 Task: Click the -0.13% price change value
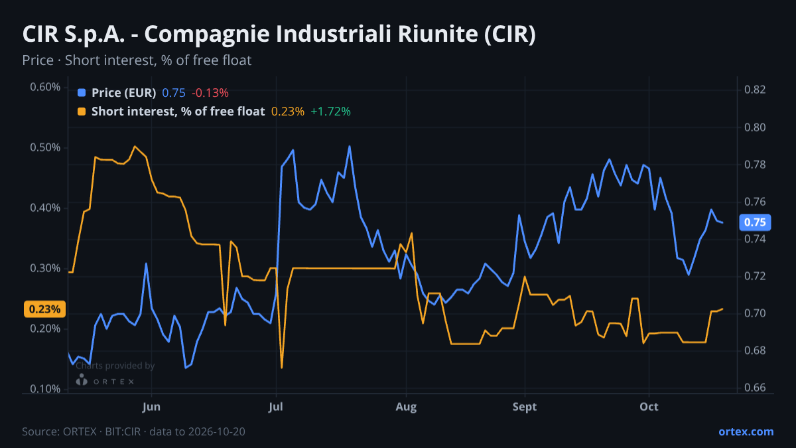coord(210,93)
